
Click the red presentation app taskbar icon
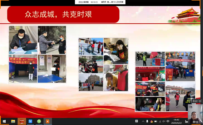[x=22, y=121]
